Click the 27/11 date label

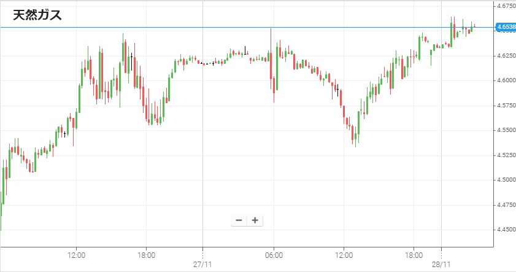tap(202, 263)
